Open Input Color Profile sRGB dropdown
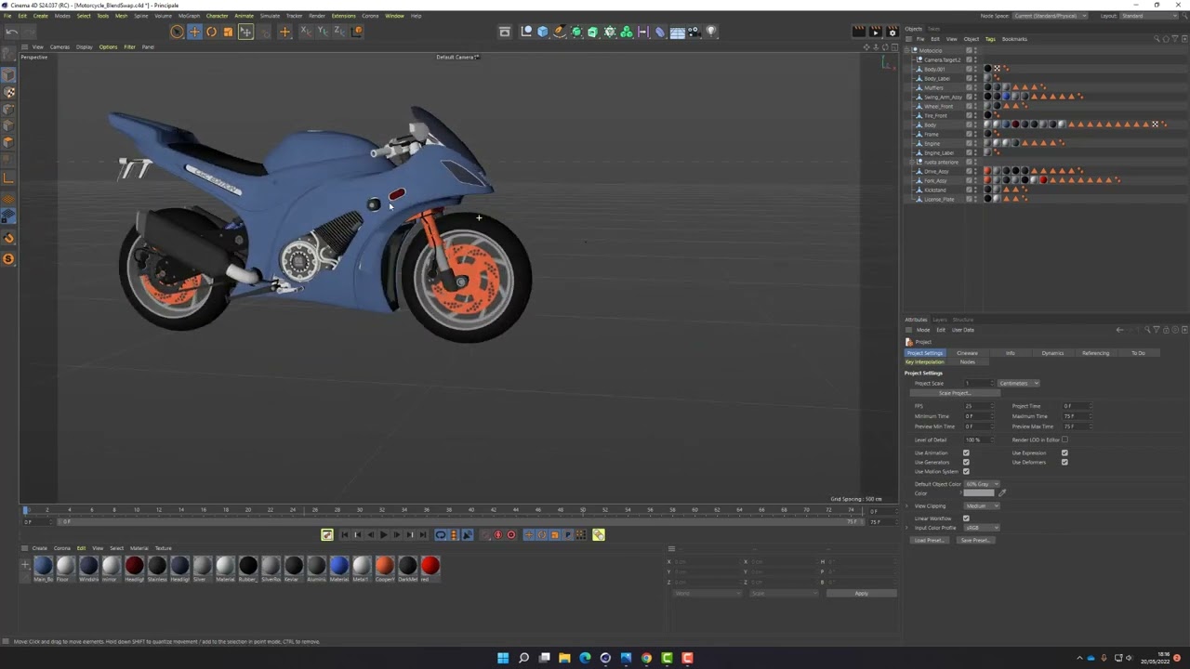This screenshot has height=669, width=1190. pos(982,528)
